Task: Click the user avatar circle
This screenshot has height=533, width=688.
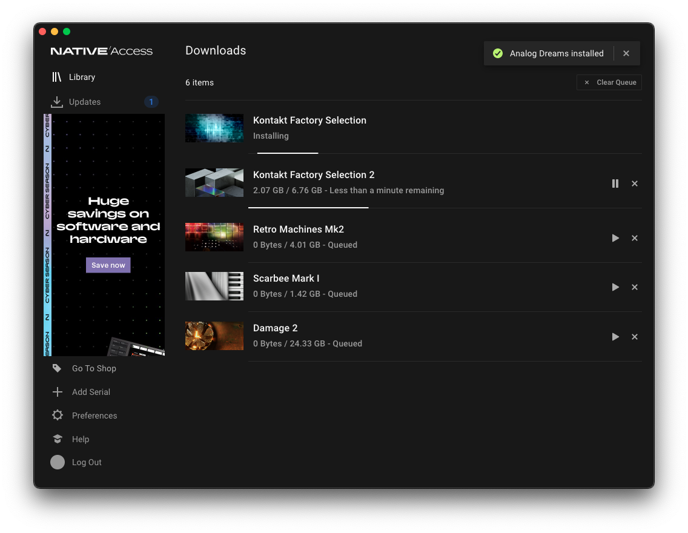Action: (x=58, y=462)
